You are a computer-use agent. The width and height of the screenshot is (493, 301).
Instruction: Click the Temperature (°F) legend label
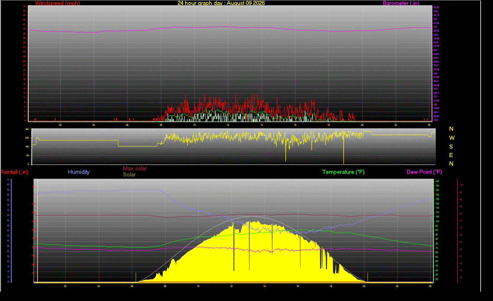pyautogui.click(x=343, y=172)
